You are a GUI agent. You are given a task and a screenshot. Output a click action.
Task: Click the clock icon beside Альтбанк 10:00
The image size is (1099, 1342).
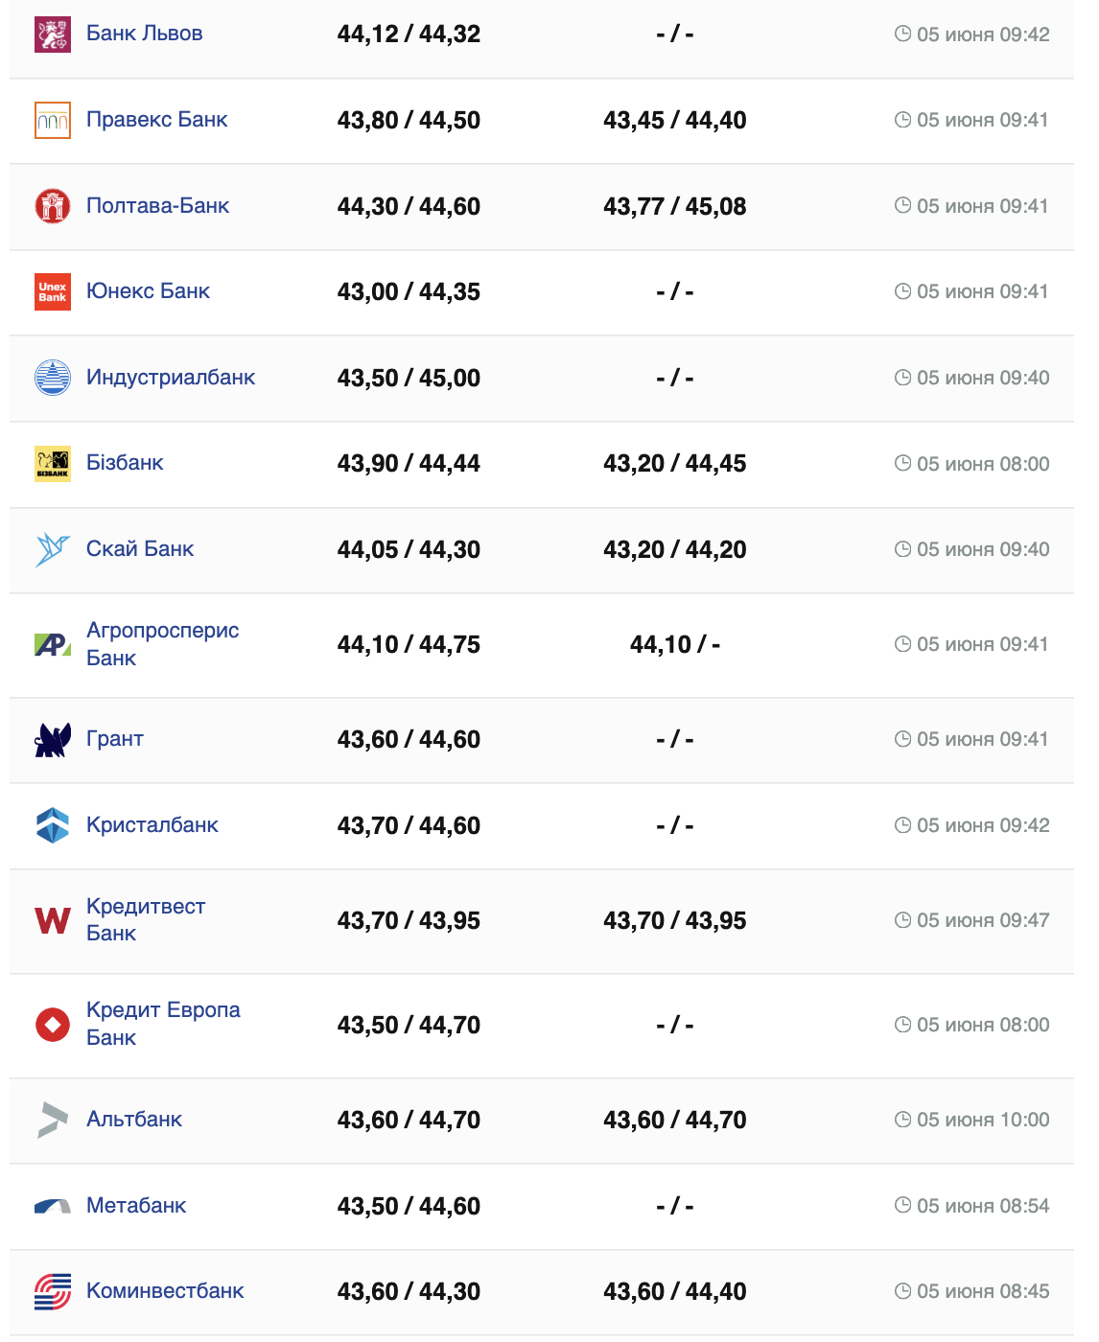(x=902, y=1120)
